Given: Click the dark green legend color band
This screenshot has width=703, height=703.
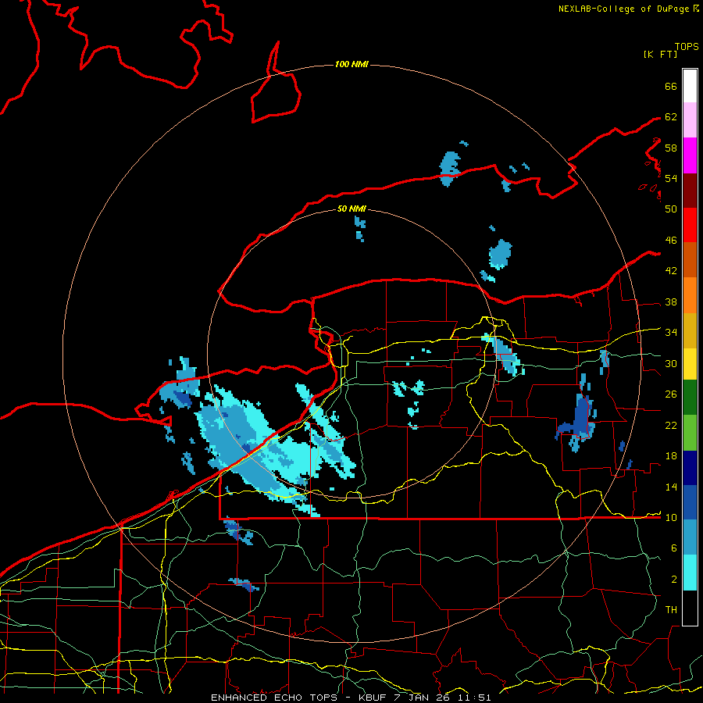Looking at the screenshot, I should tap(690, 398).
